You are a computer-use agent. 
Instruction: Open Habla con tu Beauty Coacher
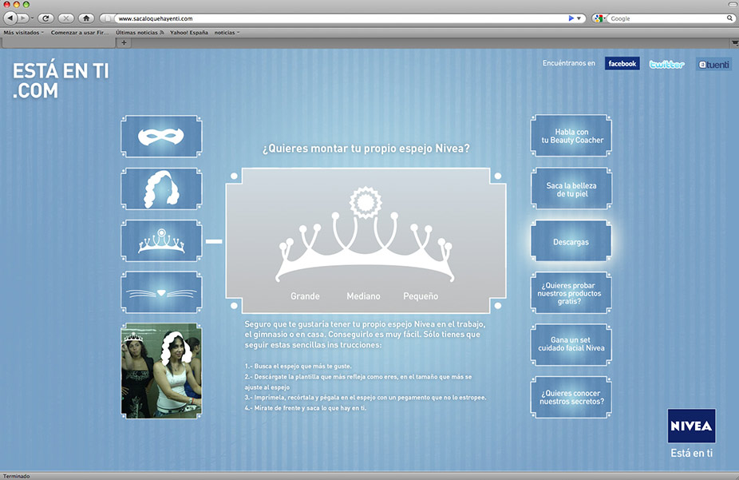[571, 137]
